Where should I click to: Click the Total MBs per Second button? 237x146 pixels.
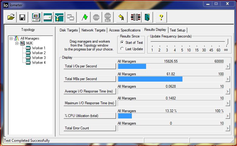coord(90,79)
